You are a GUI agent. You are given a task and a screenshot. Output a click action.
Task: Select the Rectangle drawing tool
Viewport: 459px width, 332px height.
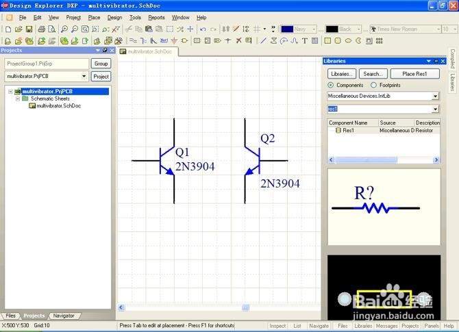pos(327,40)
